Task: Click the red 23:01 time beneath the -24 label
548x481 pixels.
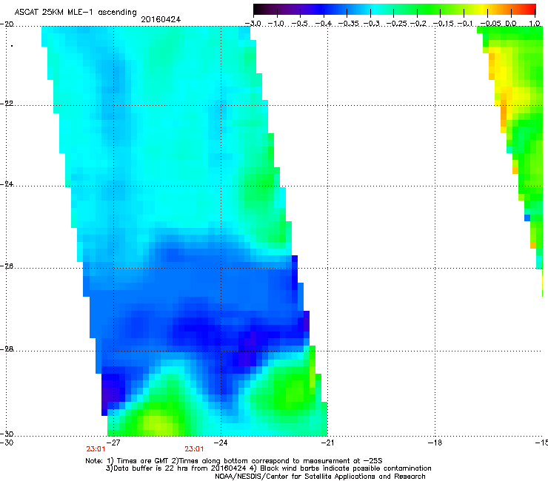Action: click(194, 449)
